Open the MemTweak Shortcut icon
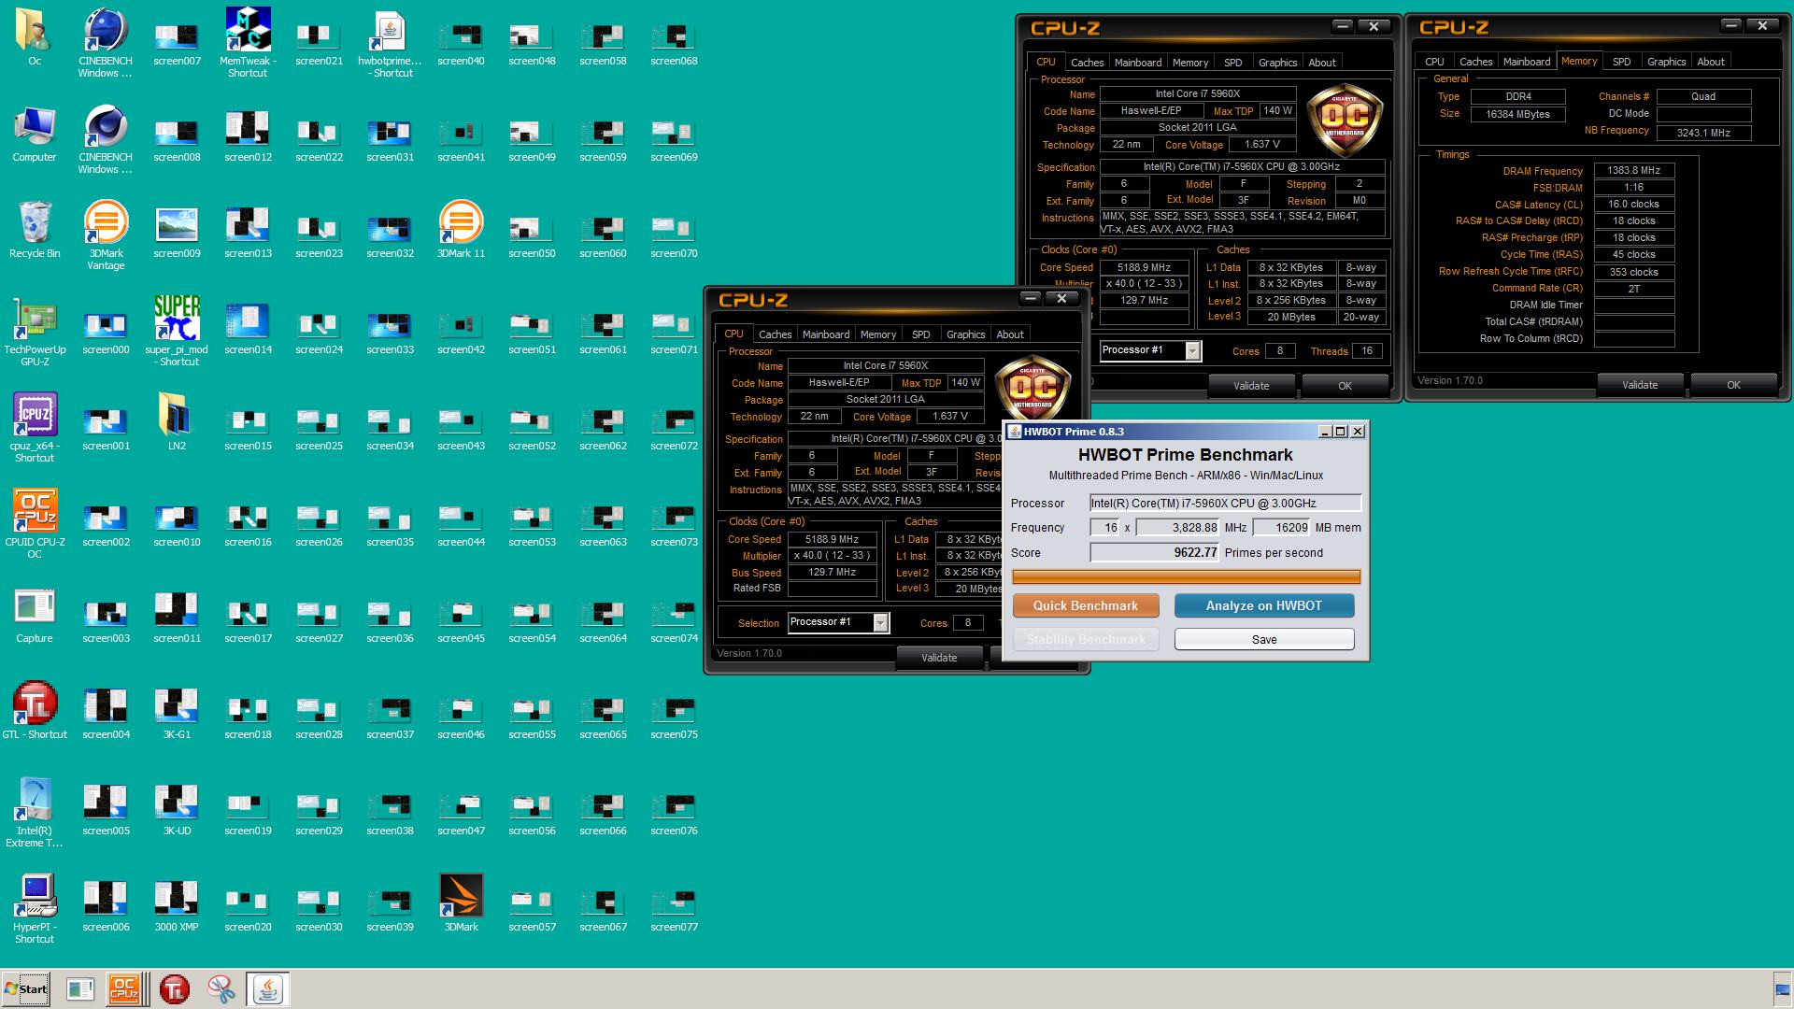Screen dimensions: 1794x1009 pyautogui.click(x=248, y=42)
